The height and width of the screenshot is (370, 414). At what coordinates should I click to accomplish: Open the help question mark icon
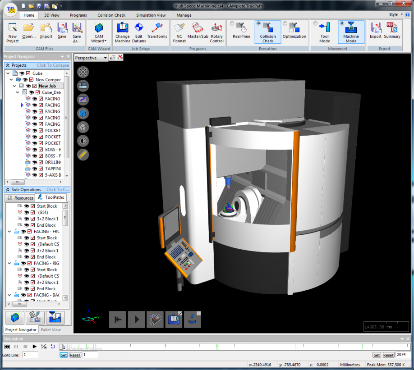[x=408, y=14]
